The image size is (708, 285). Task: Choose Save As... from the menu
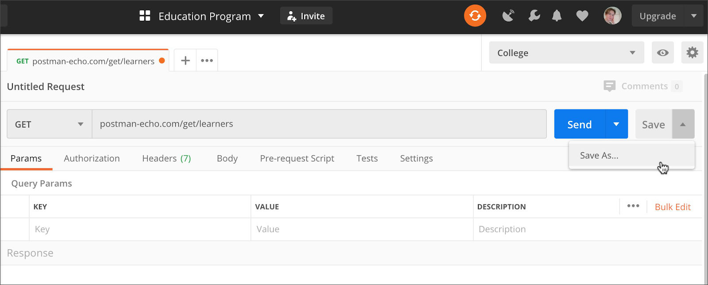(631, 155)
